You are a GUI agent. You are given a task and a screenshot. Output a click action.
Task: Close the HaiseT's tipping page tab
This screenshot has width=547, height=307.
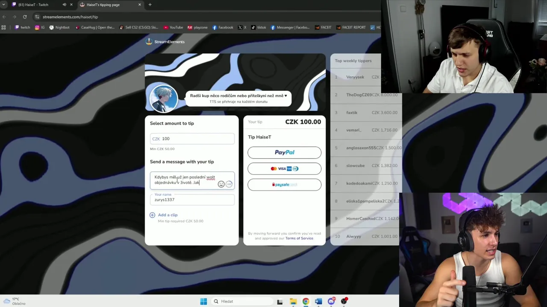click(139, 5)
